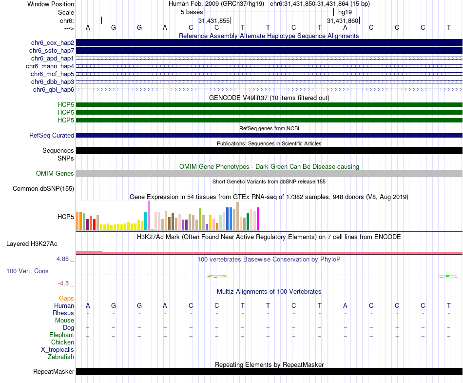Click the -4.5 PhyloP lower value
463x383 pixels.
click(x=63, y=283)
